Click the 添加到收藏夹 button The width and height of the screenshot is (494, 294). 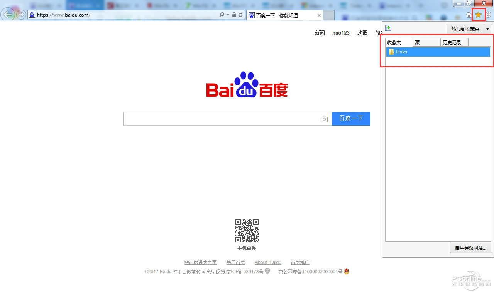point(465,29)
